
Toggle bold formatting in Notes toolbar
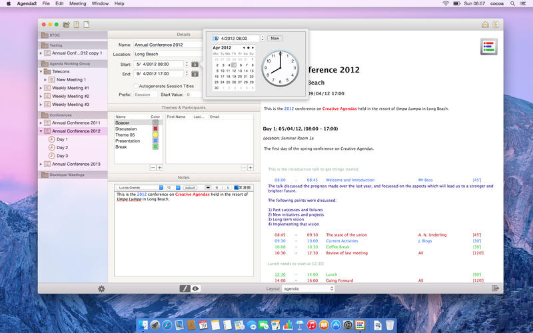217,187
